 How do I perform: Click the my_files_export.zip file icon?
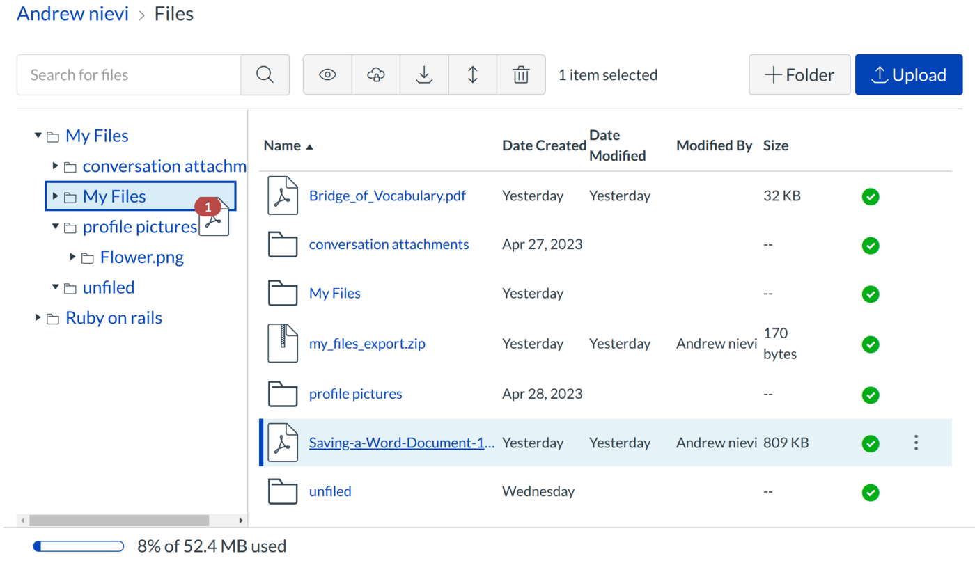tap(282, 344)
